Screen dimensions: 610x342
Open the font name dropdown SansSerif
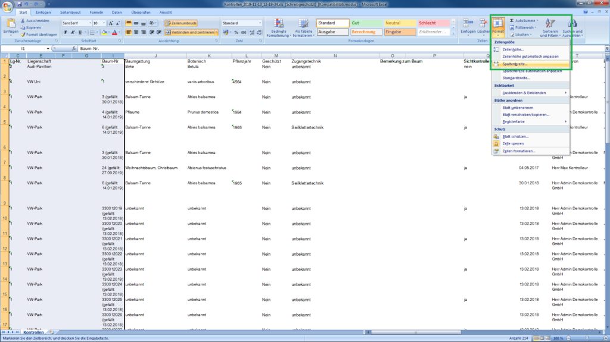[76, 23]
